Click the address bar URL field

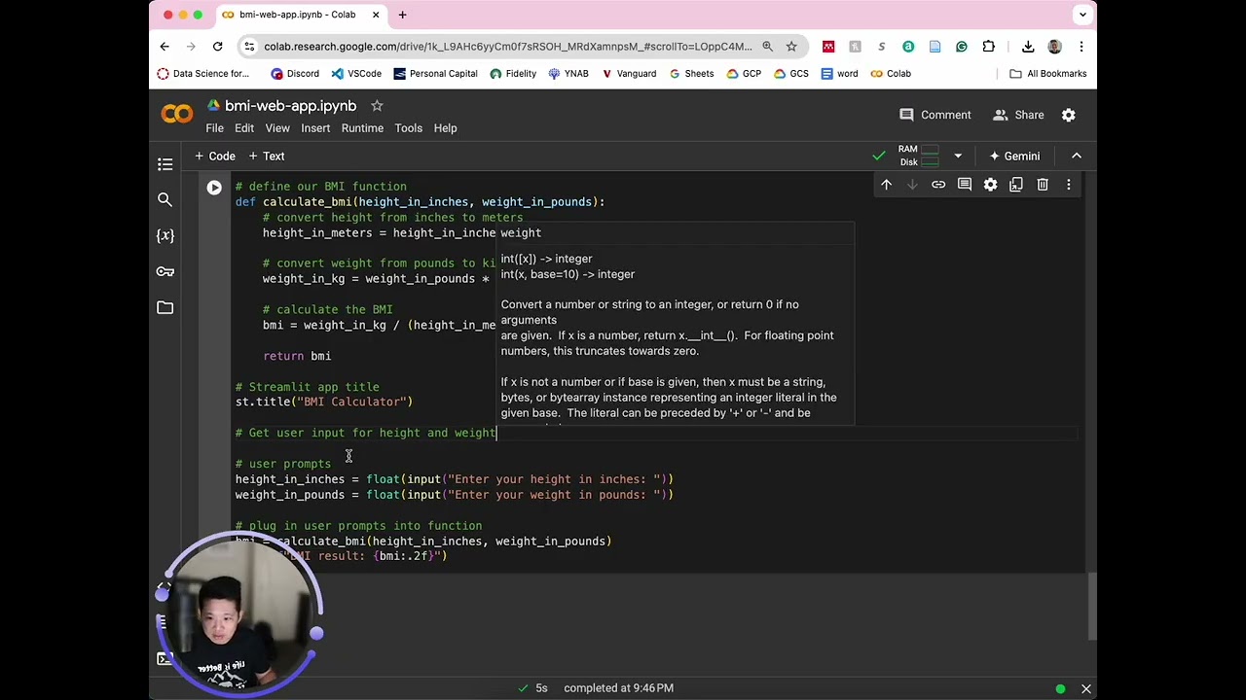coord(507,46)
